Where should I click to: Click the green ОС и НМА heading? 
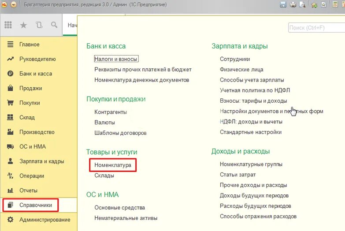coord(102,195)
